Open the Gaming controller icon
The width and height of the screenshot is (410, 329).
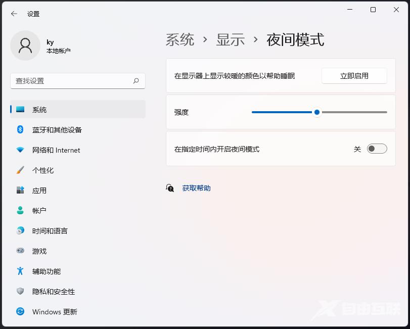[20, 251]
